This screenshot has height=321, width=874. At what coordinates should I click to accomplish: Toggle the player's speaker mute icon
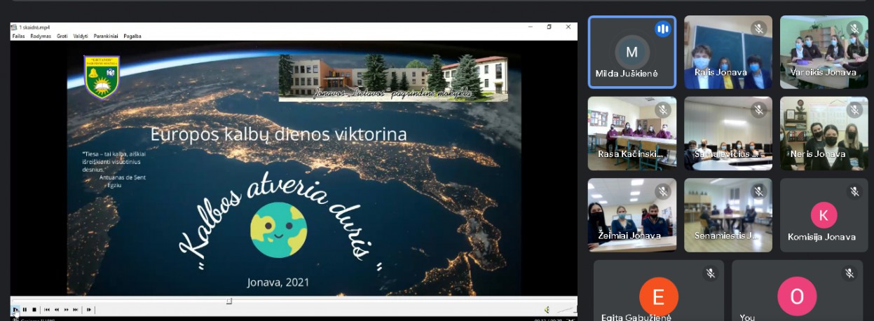coord(547,309)
